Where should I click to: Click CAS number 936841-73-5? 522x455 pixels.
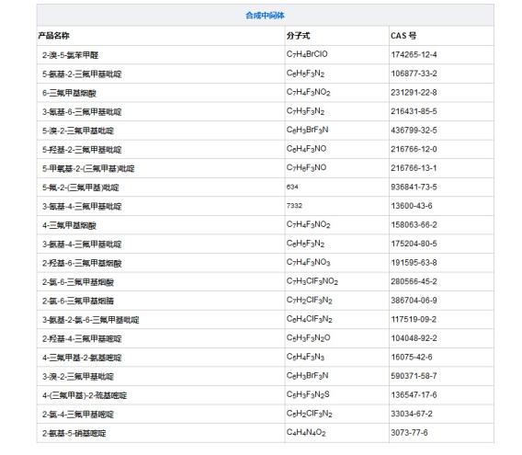414,188
